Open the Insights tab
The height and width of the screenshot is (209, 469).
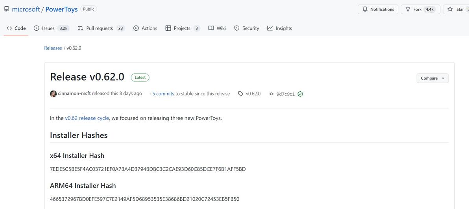(x=279, y=28)
